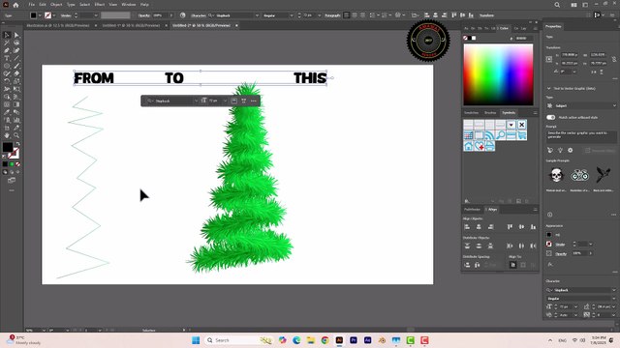Screen dimensions: 620x348
Task: Click horizontal align center in Align panel
Action: click(479, 227)
